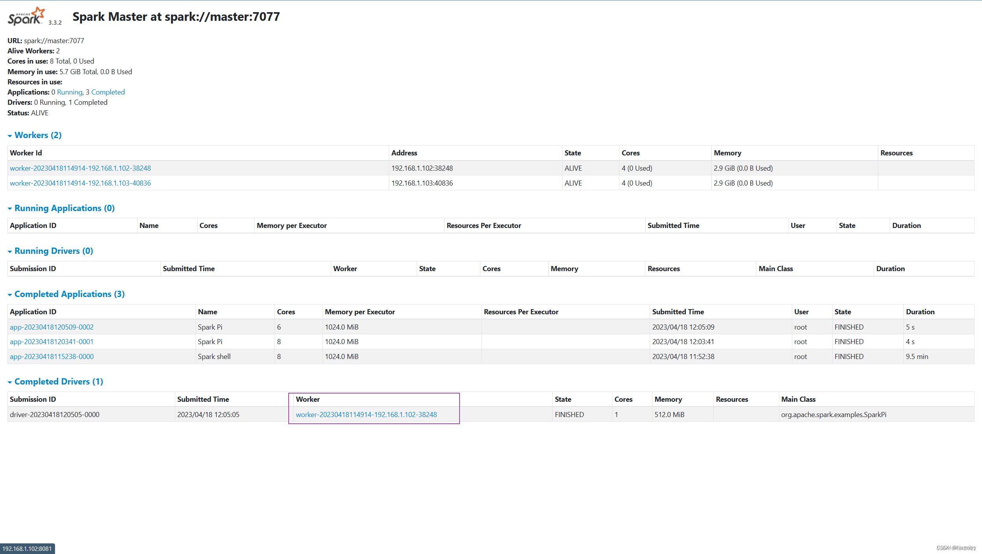Select driver-20230418120505-0000 submission ID text

pos(55,414)
